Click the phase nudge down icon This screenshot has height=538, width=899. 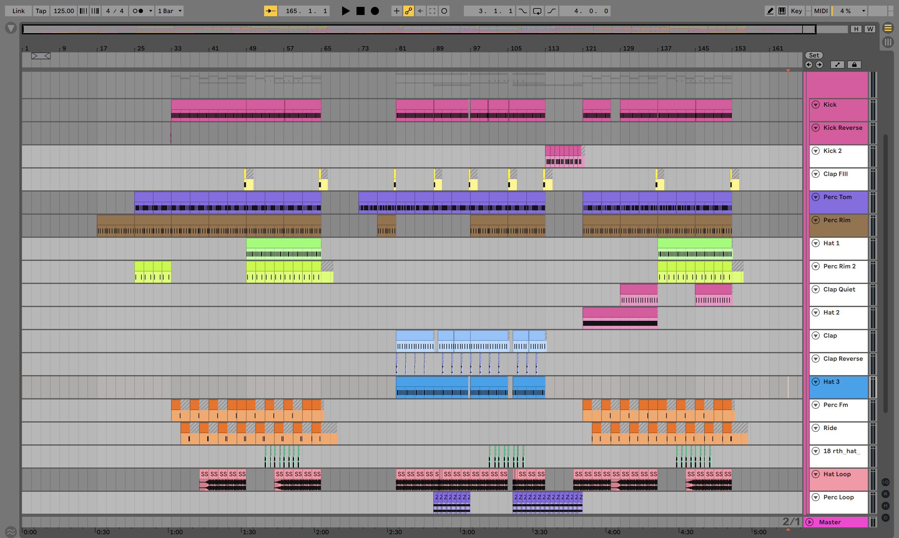pos(83,11)
